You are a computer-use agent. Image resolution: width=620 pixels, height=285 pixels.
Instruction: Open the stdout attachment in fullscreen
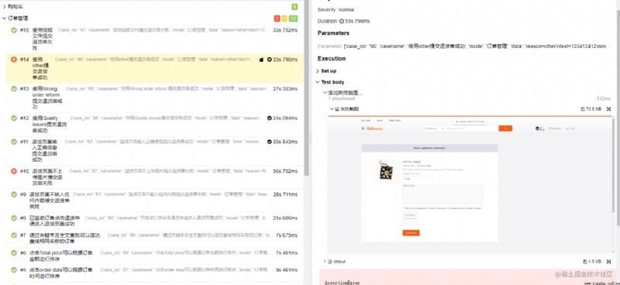tap(608, 262)
